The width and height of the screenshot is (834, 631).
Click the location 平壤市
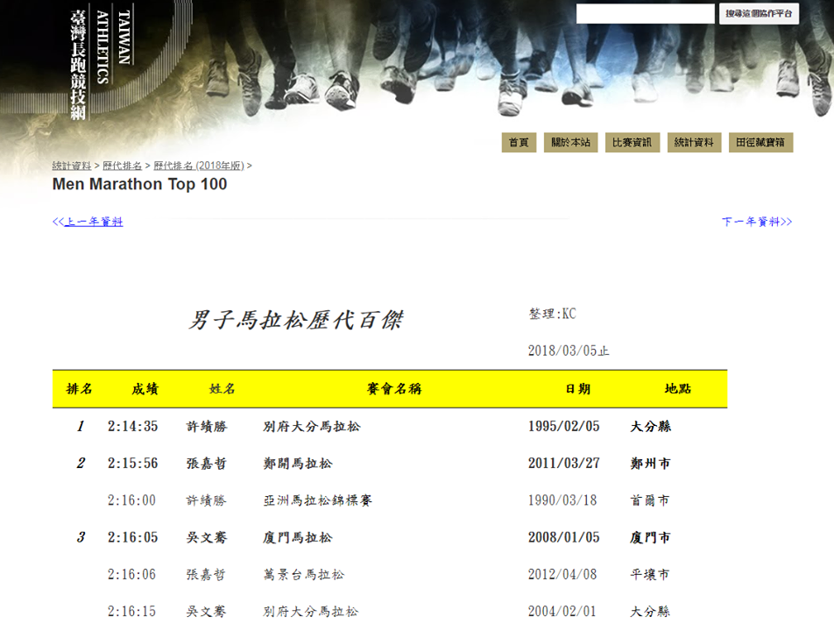pyautogui.click(x=650, y=575)
